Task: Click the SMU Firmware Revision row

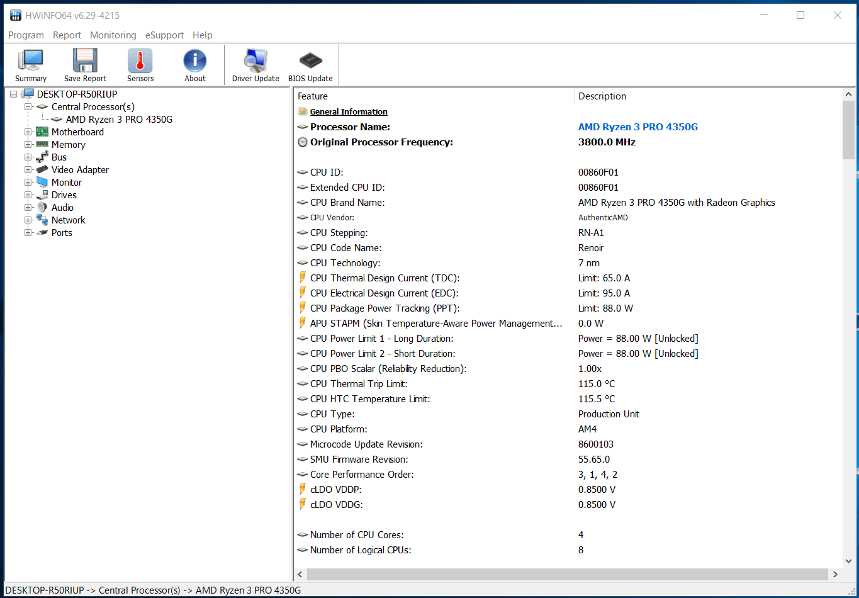Action: [x=568, y=459]
